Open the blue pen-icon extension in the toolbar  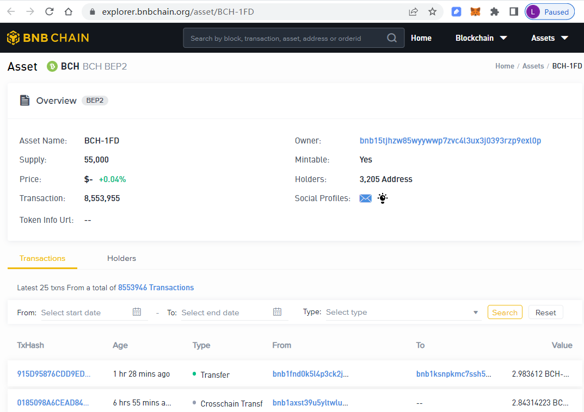pos(456,12)
